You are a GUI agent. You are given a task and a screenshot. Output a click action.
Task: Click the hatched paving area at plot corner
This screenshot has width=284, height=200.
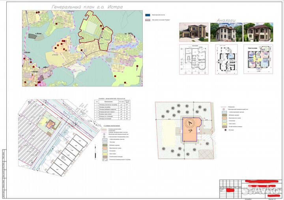pos(205,153)
